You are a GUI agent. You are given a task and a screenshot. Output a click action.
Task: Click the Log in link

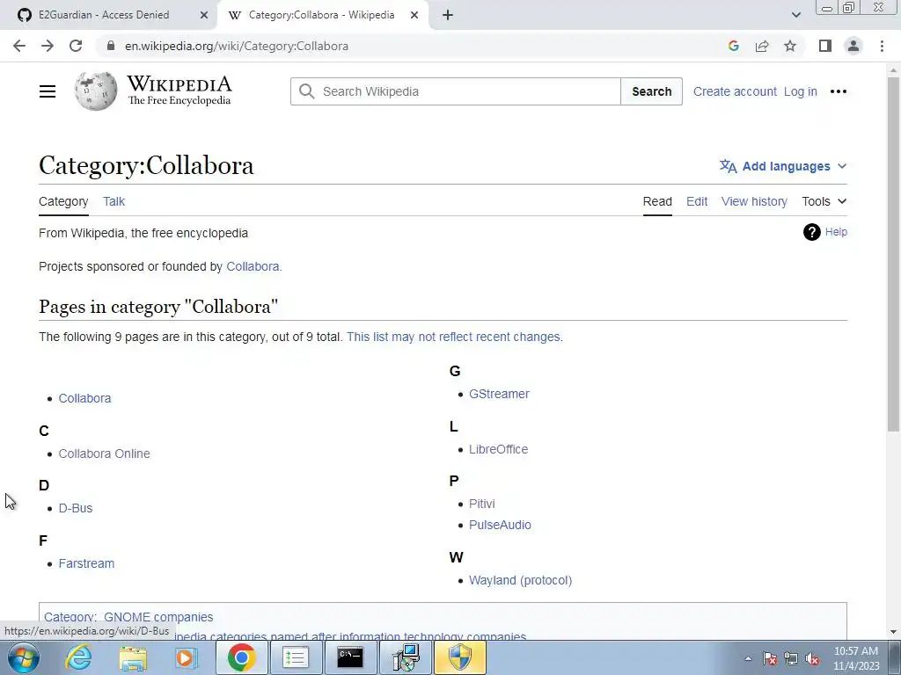[x=801, y=91]
